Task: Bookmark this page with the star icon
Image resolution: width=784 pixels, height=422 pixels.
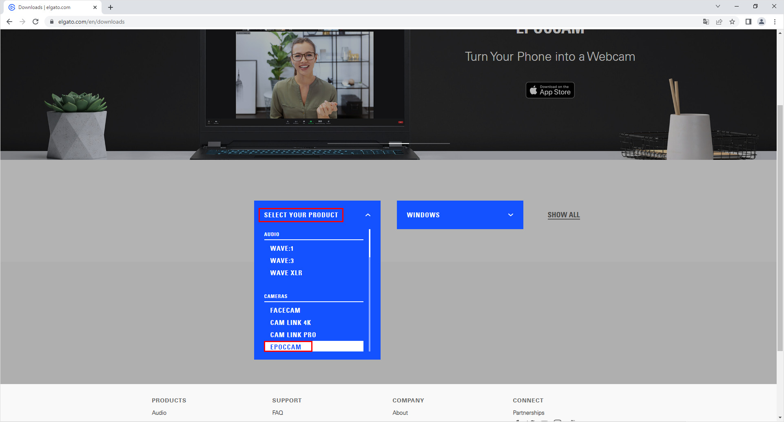Action: click(x=732, y=22)
